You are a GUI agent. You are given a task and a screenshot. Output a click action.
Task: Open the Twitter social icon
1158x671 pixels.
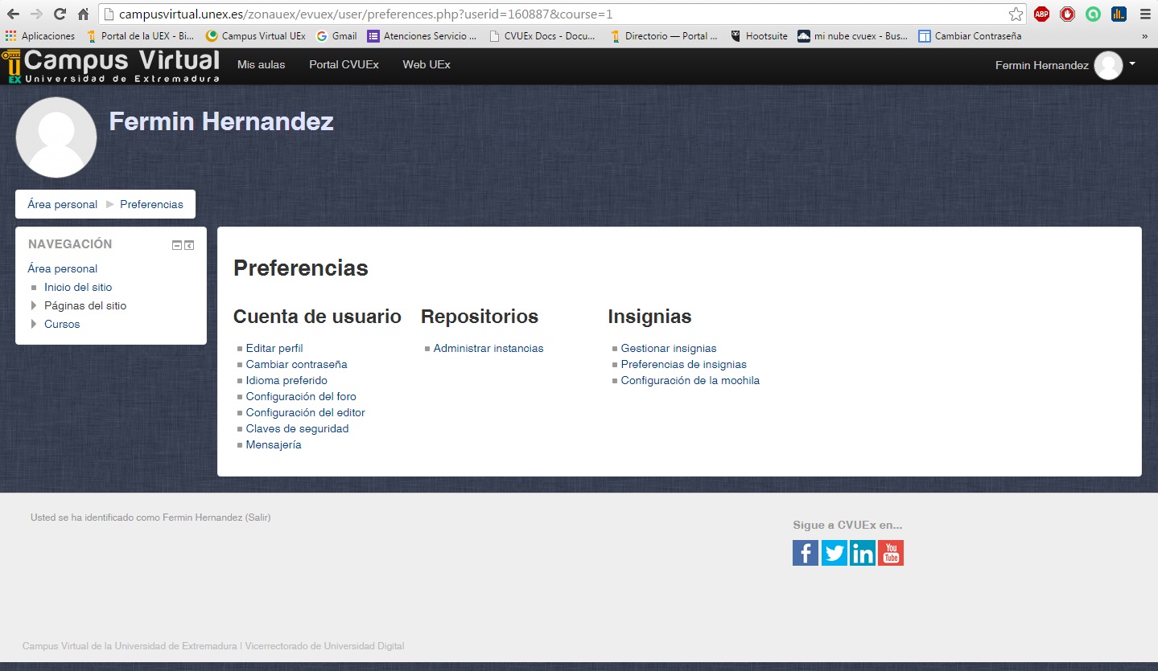click(x=834, y=553)
